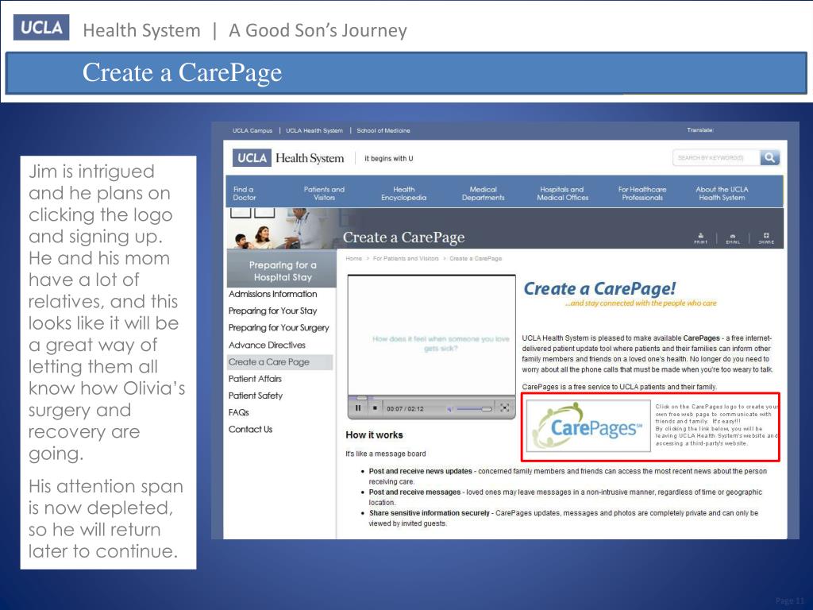This screenshot has height=610, width=813.
Task: Open the UCLA Health System top link
Action: [x=314, y=131]
